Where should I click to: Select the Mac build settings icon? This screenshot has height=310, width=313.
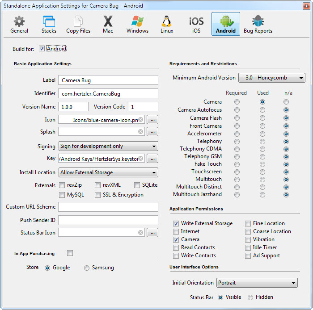(x=108, y=24)
